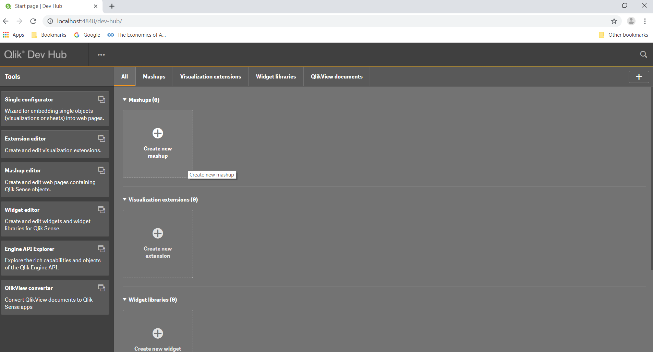Image resolution: width=653 pixels, height=352 pixels.
Task: Click the plus create-new button at top right
Action: (x=639, y=77)
